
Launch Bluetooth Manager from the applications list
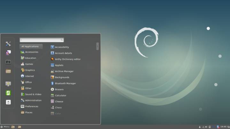63,83
